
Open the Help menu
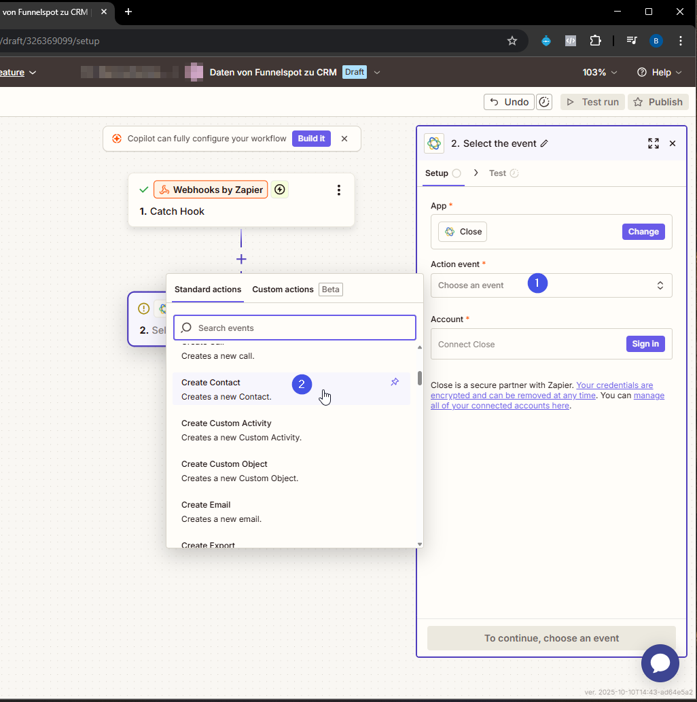659,73
